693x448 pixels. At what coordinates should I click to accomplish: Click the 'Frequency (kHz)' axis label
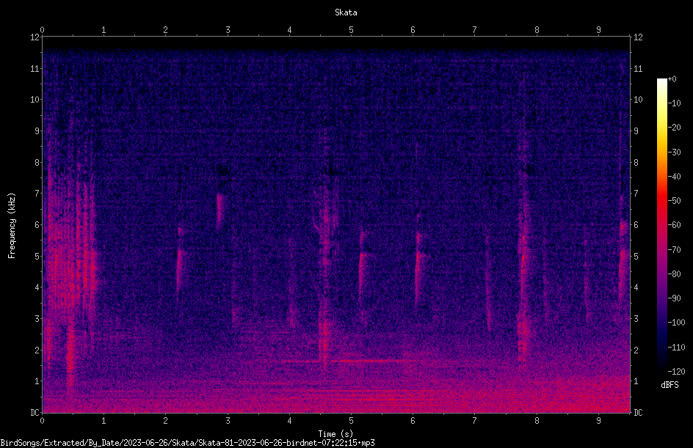coord(12,225)
